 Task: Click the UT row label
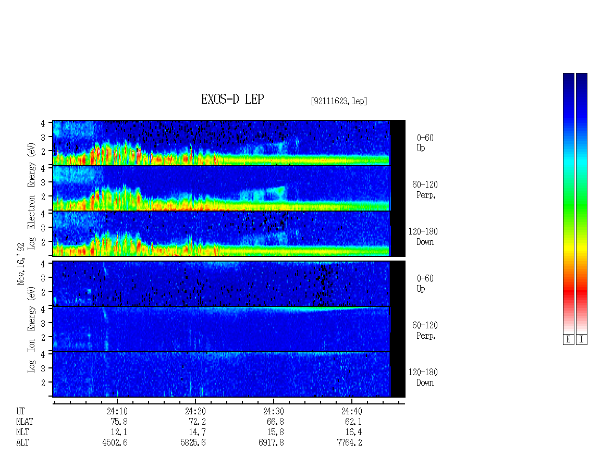pos(21,411)
